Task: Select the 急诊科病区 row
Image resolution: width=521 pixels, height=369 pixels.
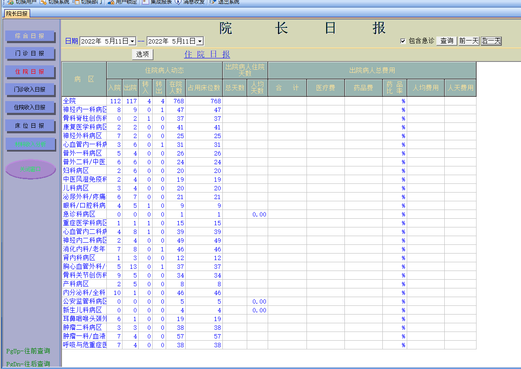Action: coord(269,214)
